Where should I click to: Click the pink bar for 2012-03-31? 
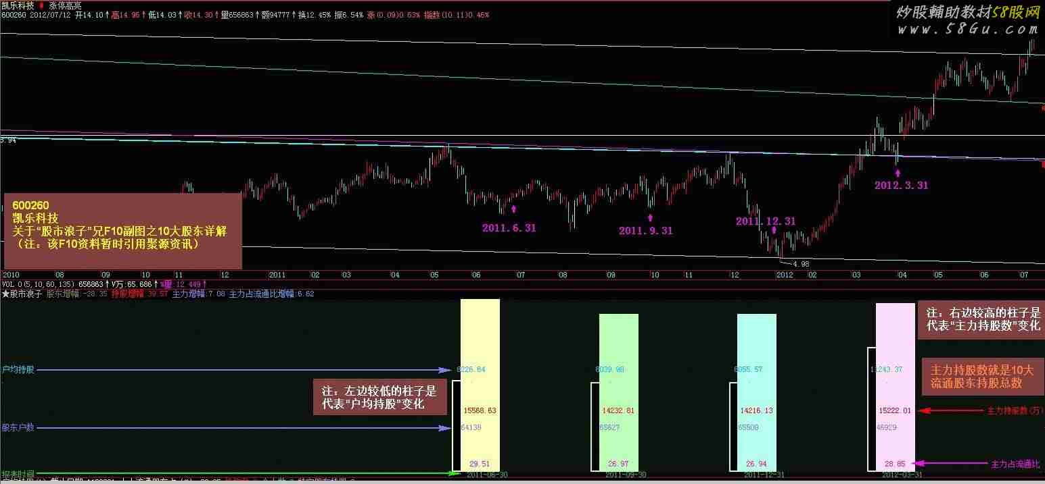click(896, 387)
